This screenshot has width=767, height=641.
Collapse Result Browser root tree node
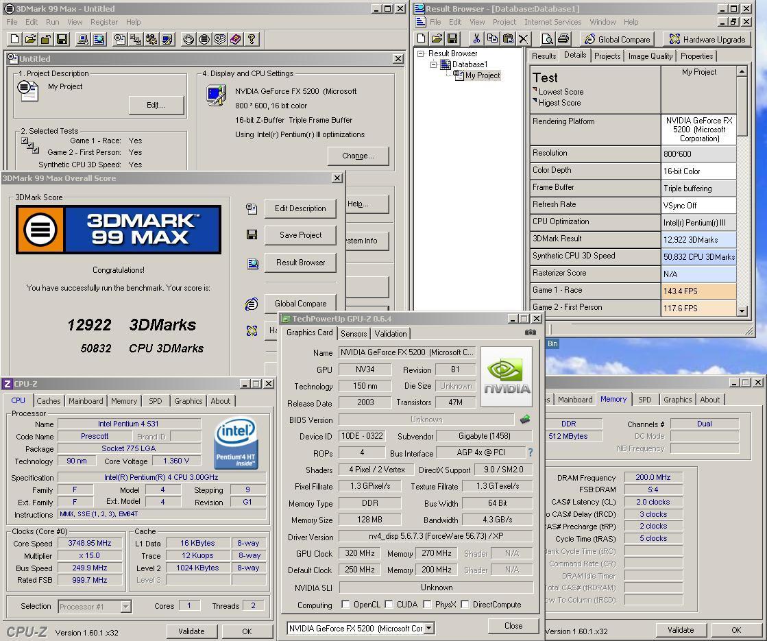(x=420, y=53)
